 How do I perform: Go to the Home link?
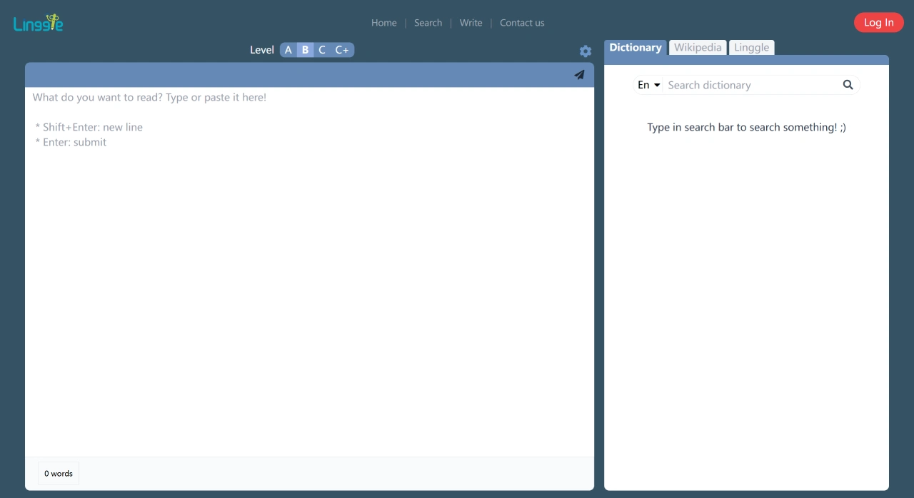[x=383, y=23]
